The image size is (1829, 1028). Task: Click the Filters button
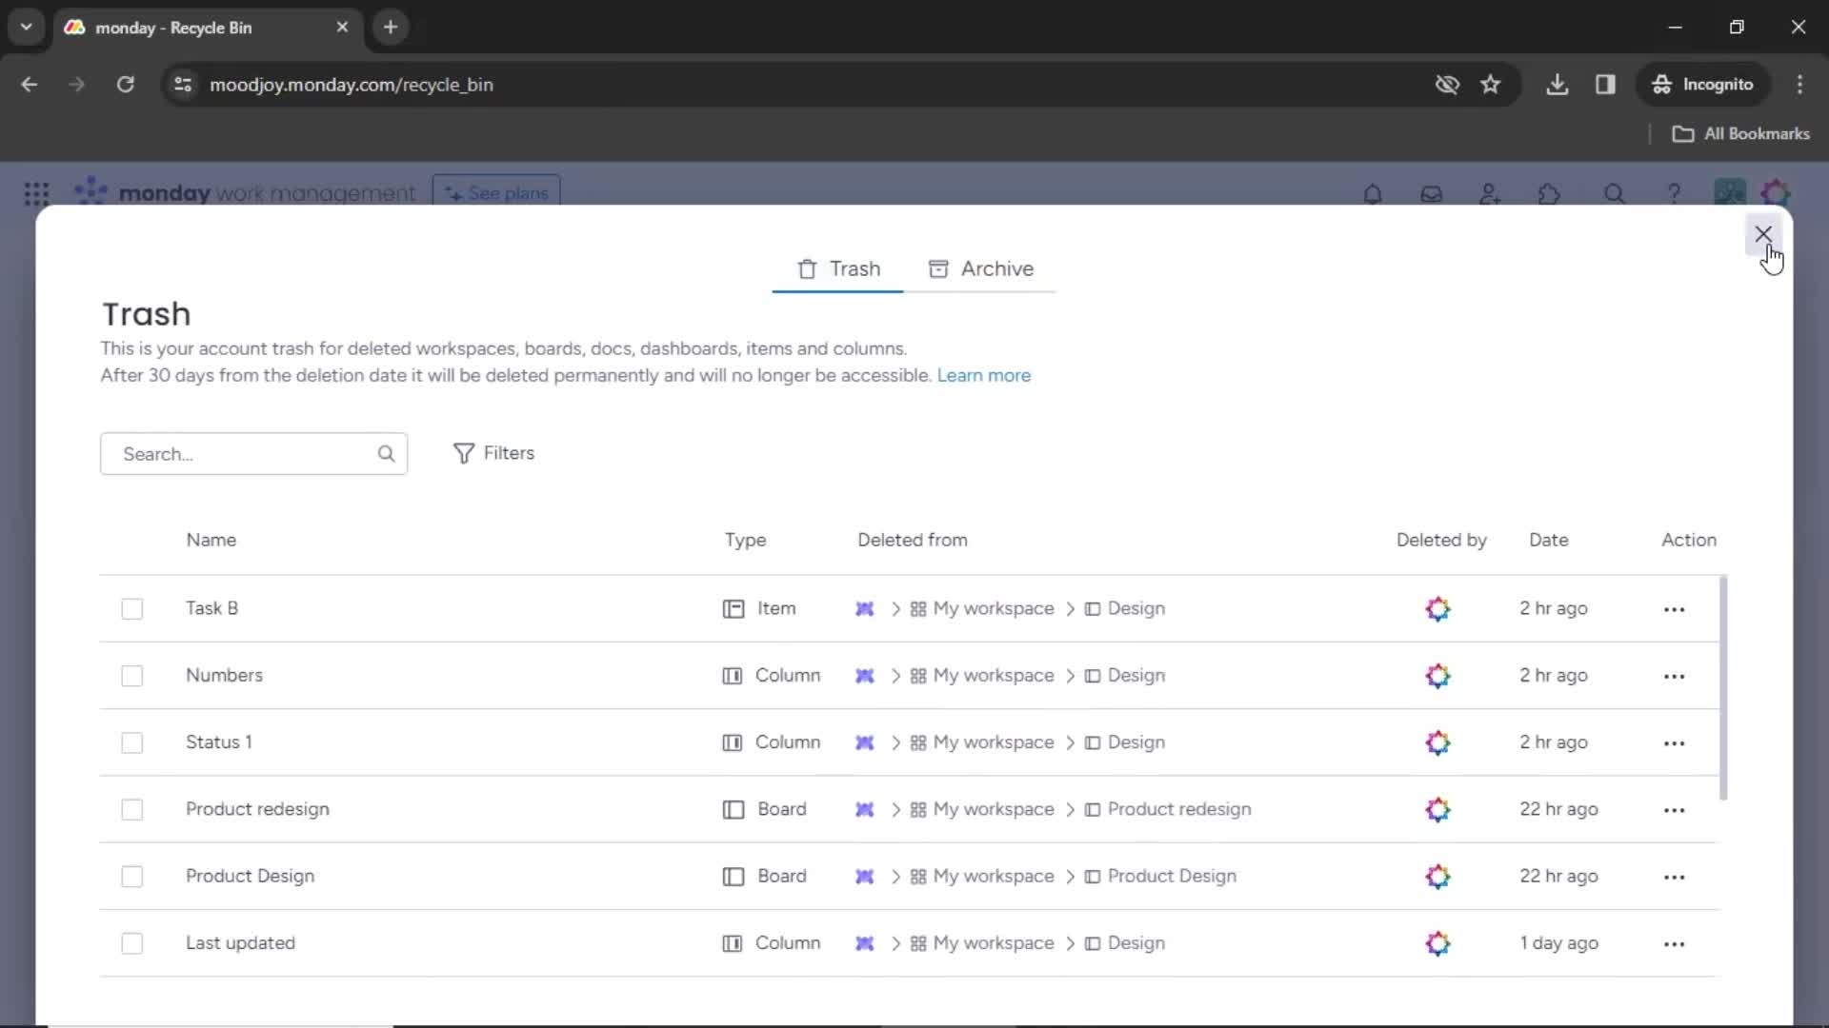pyautogui.click(x=495, y=453)
